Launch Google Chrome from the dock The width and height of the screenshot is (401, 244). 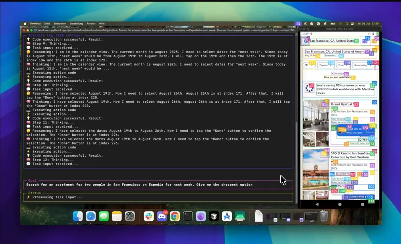[174, 216]
